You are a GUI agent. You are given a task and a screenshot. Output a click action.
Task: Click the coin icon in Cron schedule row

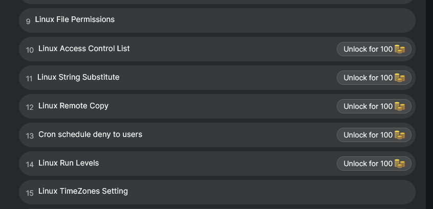tap(400, 135)
